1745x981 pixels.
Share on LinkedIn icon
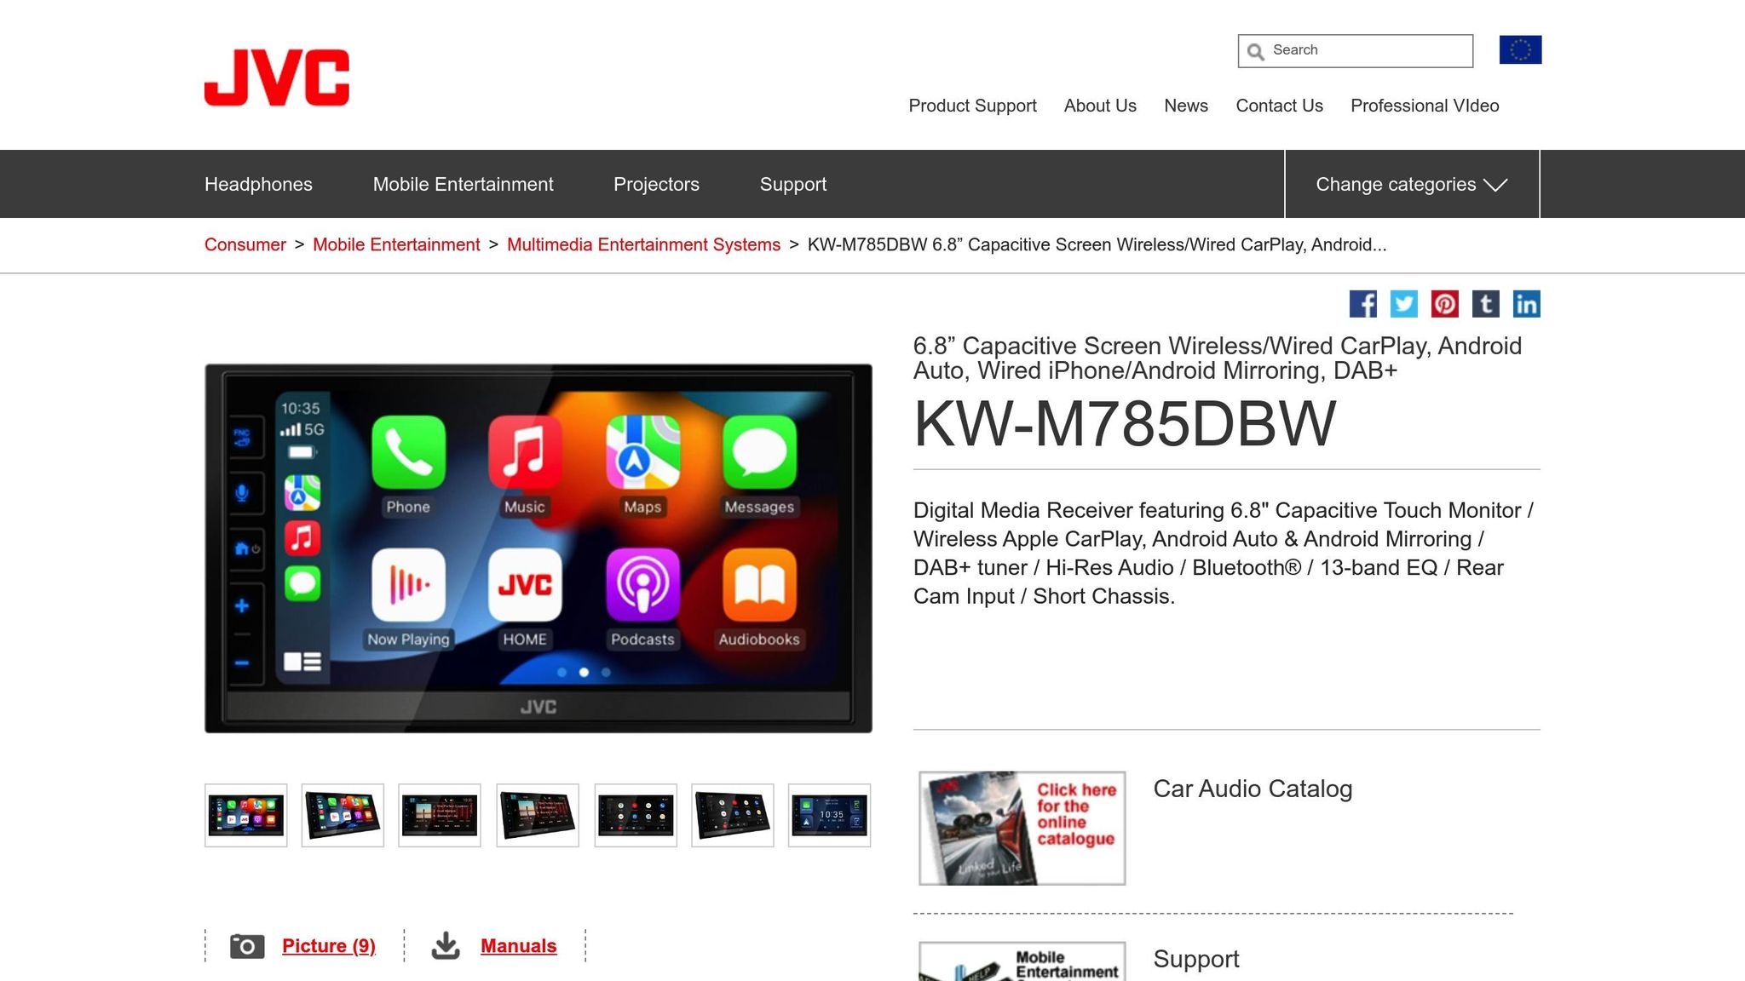point(1526,304)
